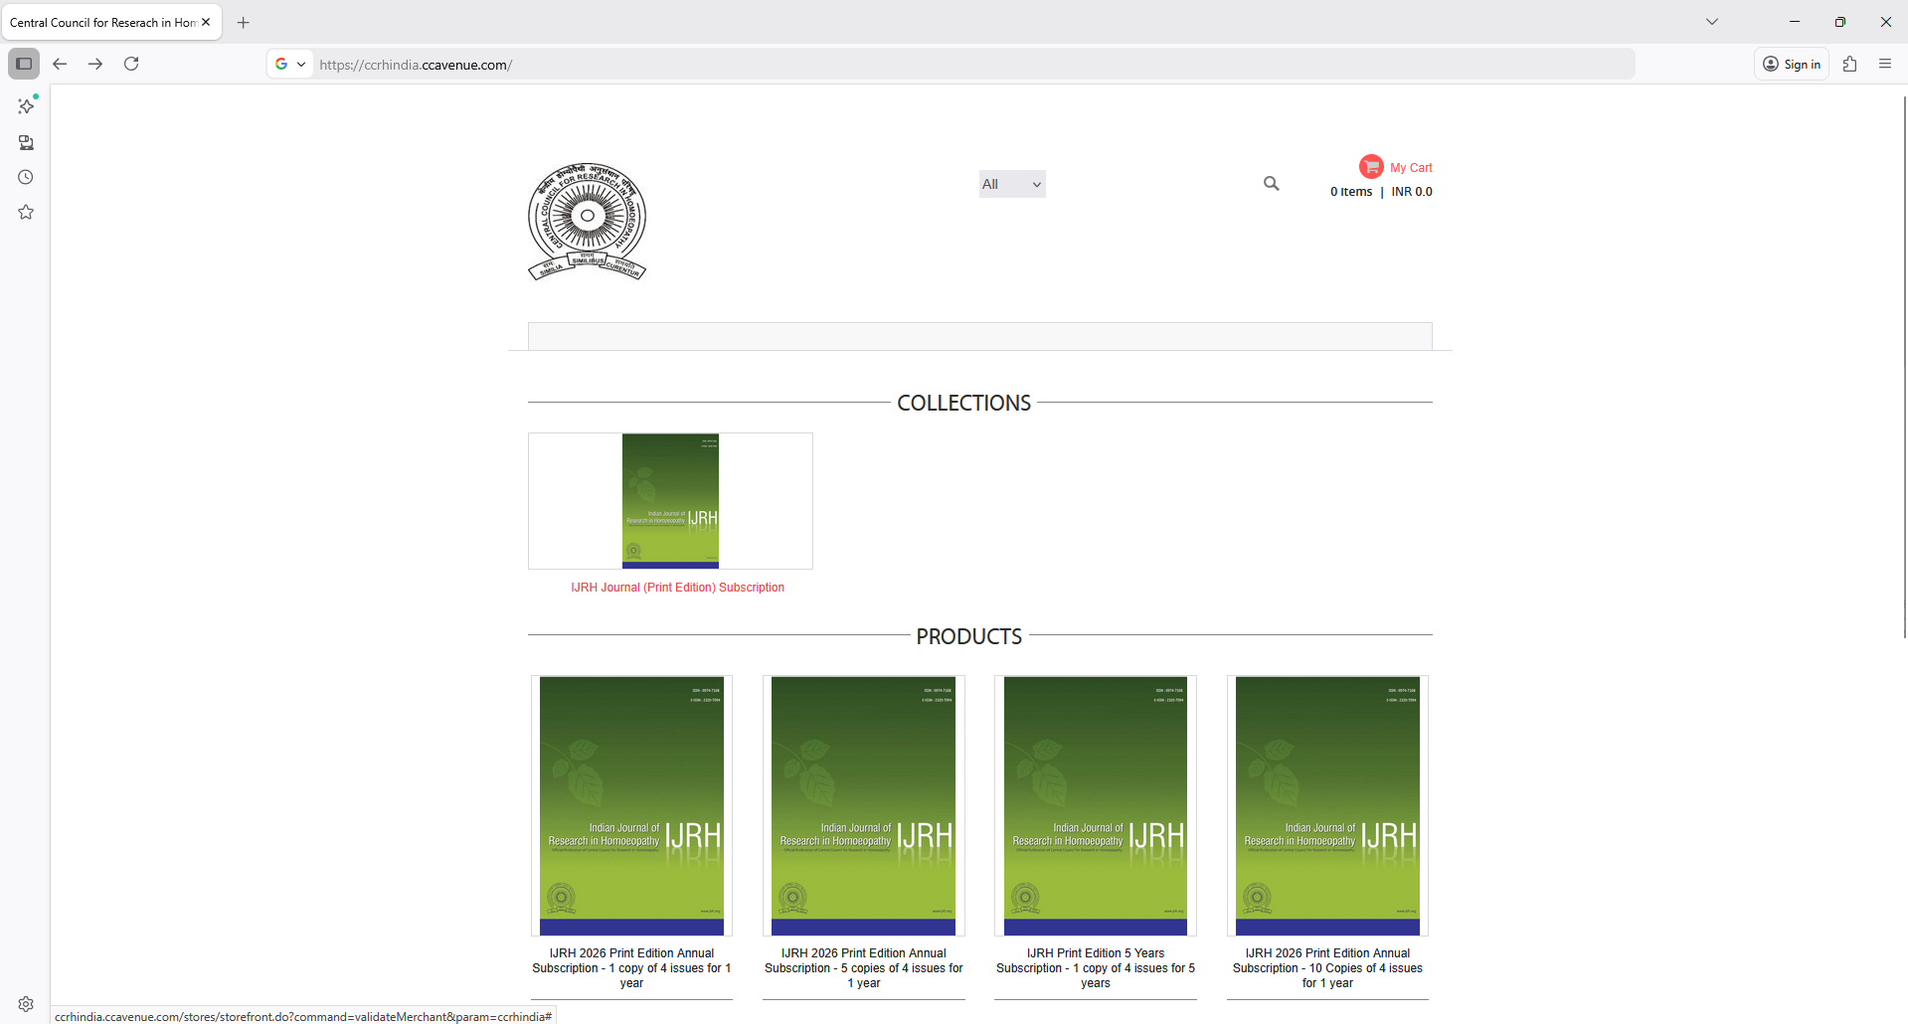
Task: Click the Sign in button
Action: coord(1792,64)
